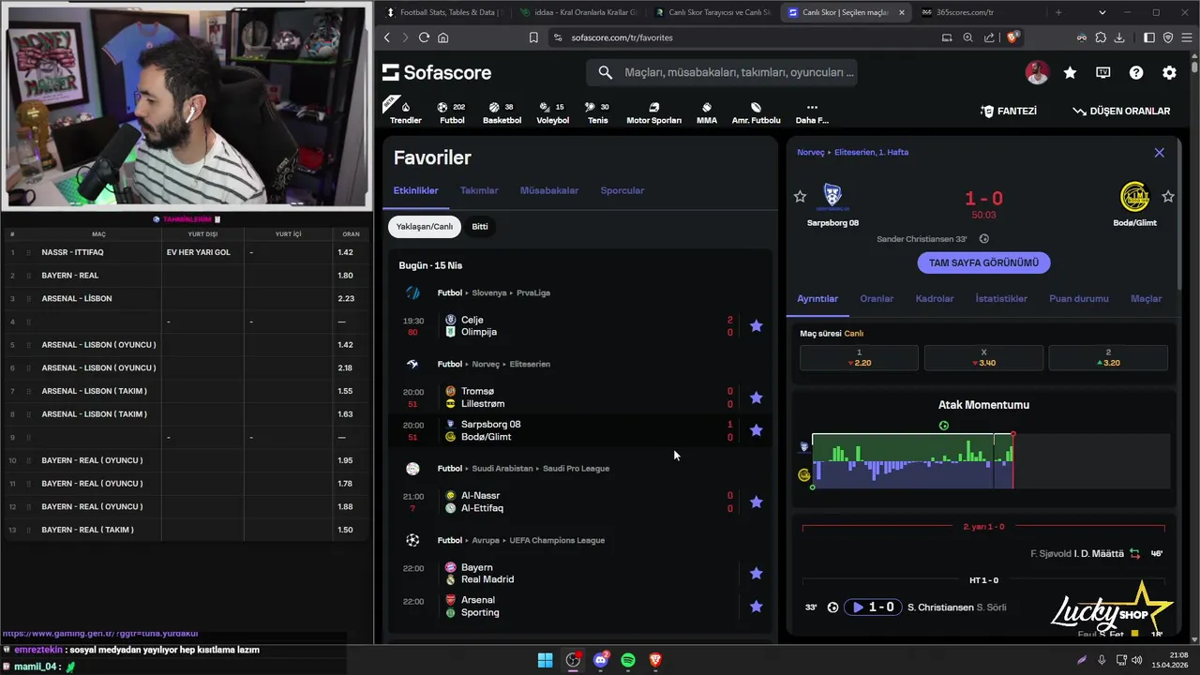Open the Bodø/Glimt team logo
Viewport: 1200px width, 675px height.
pos(1135,196)
